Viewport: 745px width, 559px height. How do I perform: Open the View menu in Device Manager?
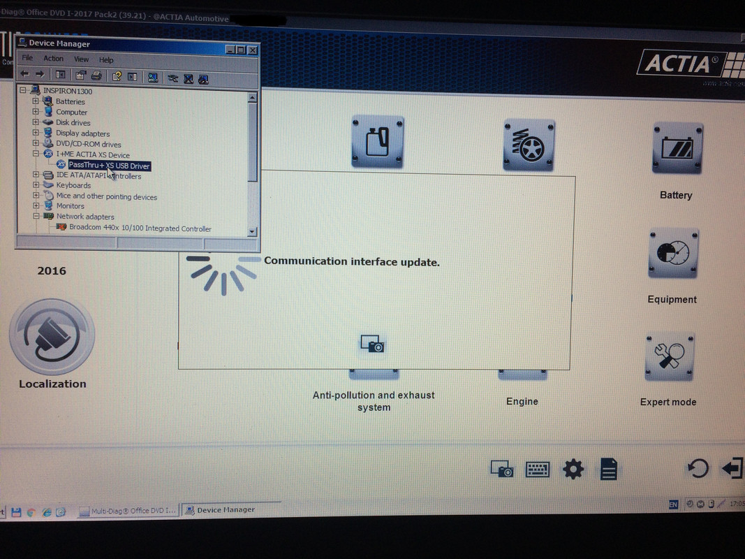(x=81, y=59)
